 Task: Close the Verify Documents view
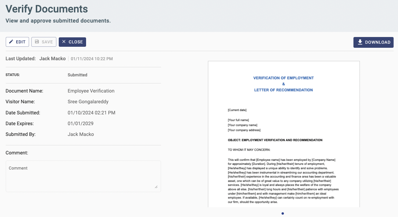pyautogui.click(x=72, y=42)
